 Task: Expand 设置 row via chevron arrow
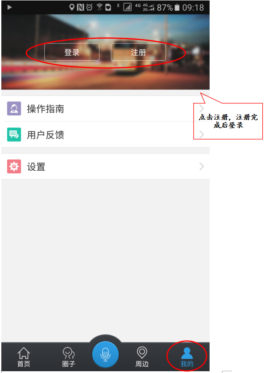point(202,166)
